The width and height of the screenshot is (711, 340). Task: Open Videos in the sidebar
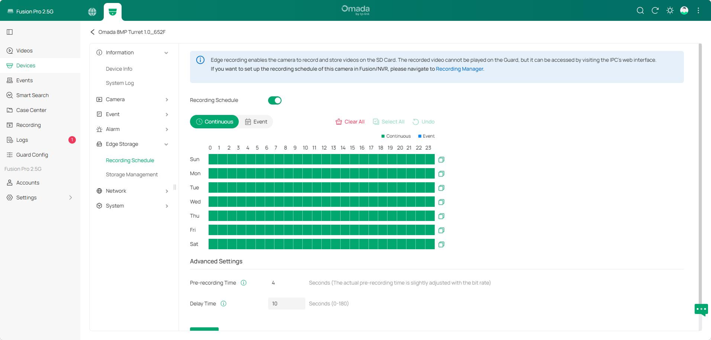point(40,51)
